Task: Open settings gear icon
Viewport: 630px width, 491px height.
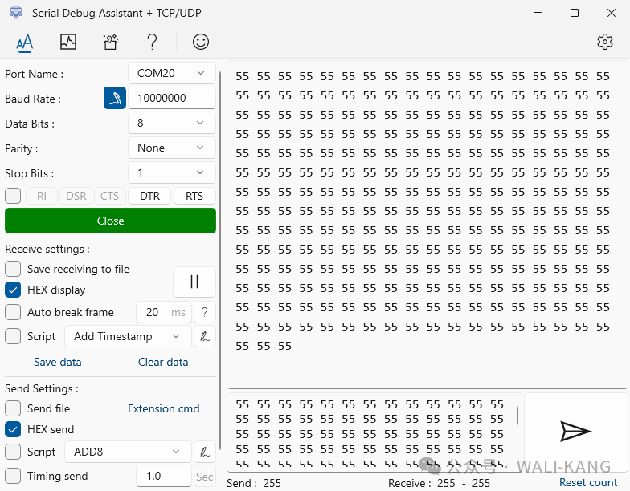Action: point(604,42)
